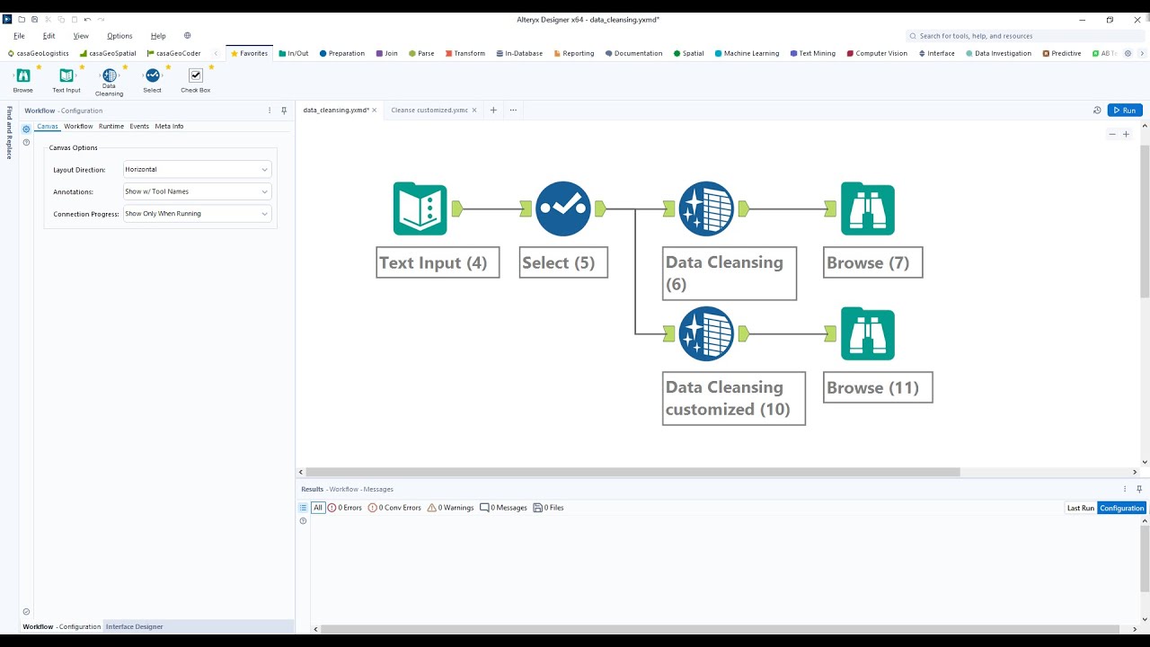Open the schedule history icon beside Run
The width and height of the screenshot is (1150, 647).
pos(1097,111)
